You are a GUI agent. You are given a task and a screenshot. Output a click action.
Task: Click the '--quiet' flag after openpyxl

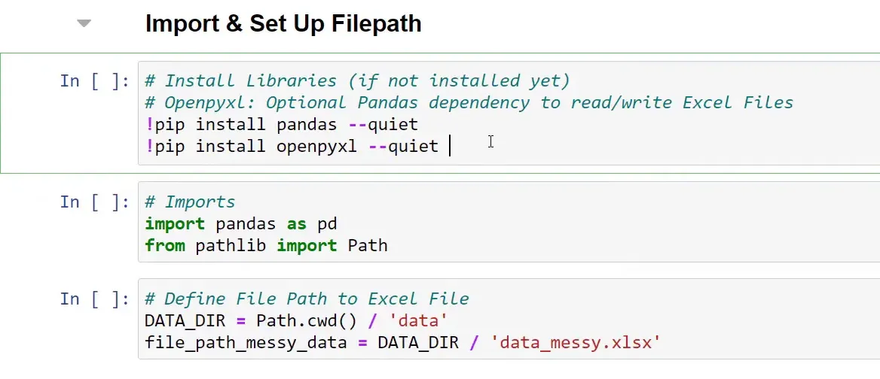[403, 146]
